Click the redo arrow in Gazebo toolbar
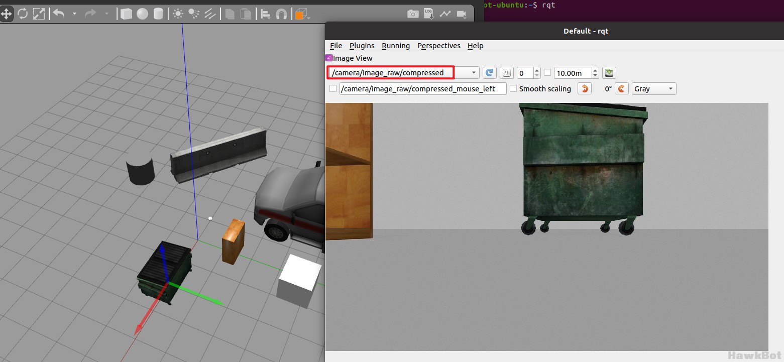 (90, 14)
